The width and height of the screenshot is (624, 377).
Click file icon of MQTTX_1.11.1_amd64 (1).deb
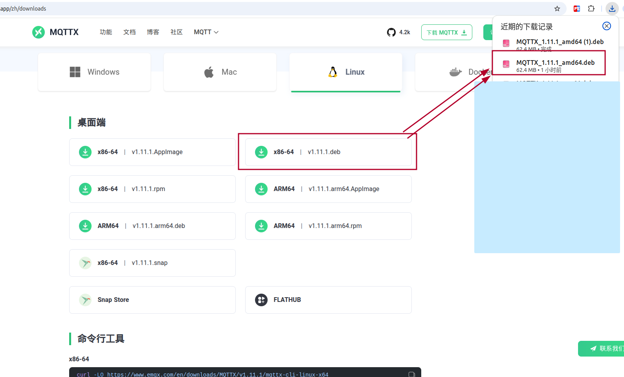pyautogui.click(x=506, y=43)
